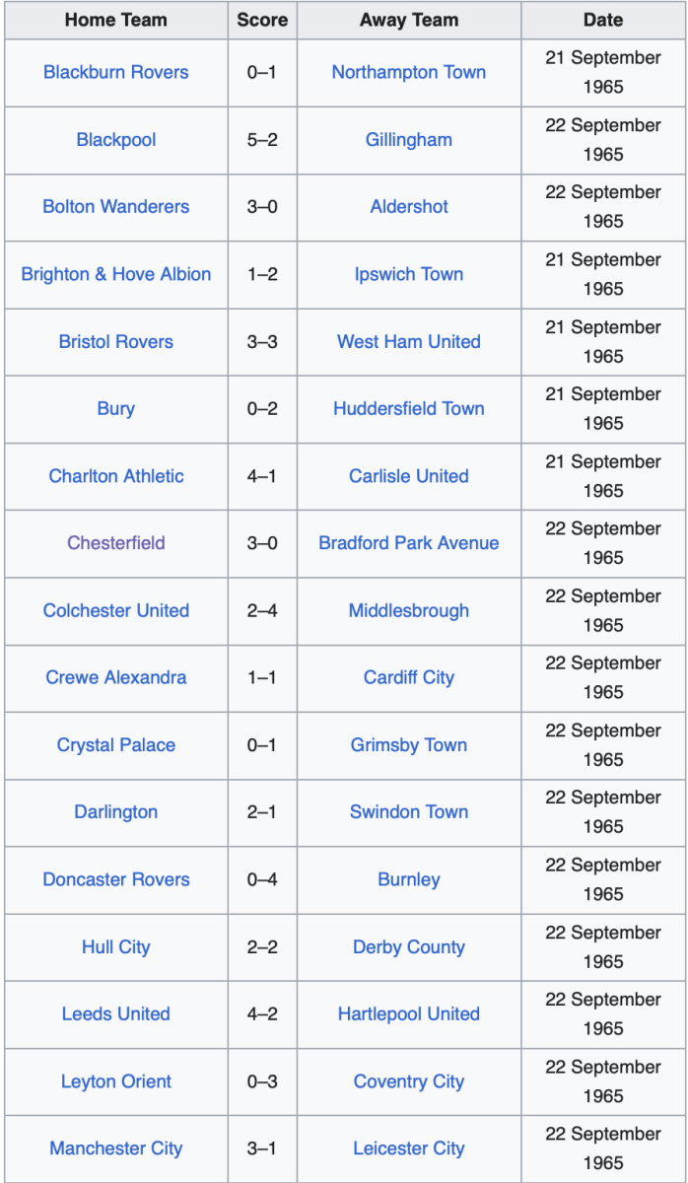The width and height of the screenshot is (688, 1183).
Task: Open the Derby County link
Action: (x=408, y=947)
